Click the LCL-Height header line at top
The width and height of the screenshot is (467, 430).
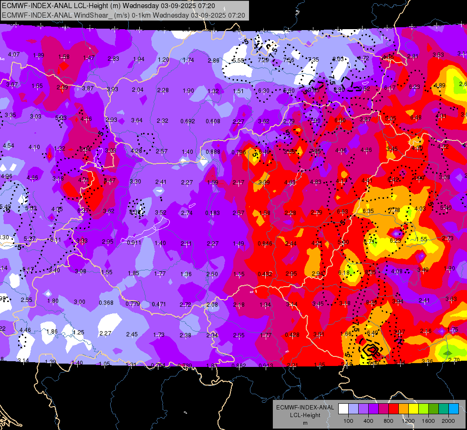[x=108, y=6]
